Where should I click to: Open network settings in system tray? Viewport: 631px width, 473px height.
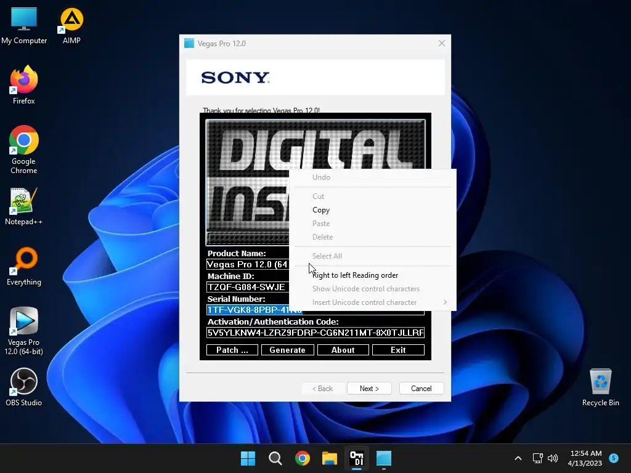[x=537, y=458]
